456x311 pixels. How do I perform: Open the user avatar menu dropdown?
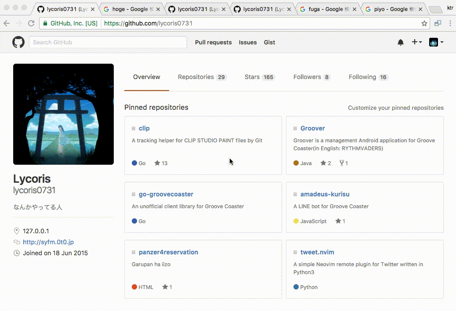click(436, 42)
